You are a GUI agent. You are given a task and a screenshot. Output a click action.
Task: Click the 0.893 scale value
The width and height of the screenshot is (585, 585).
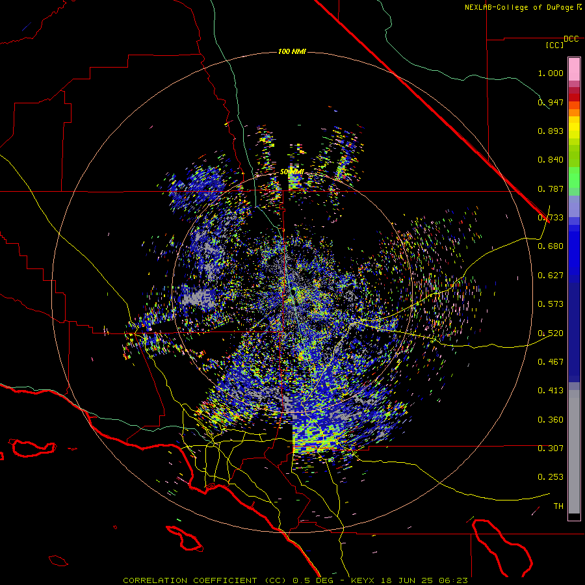(551, 131)
